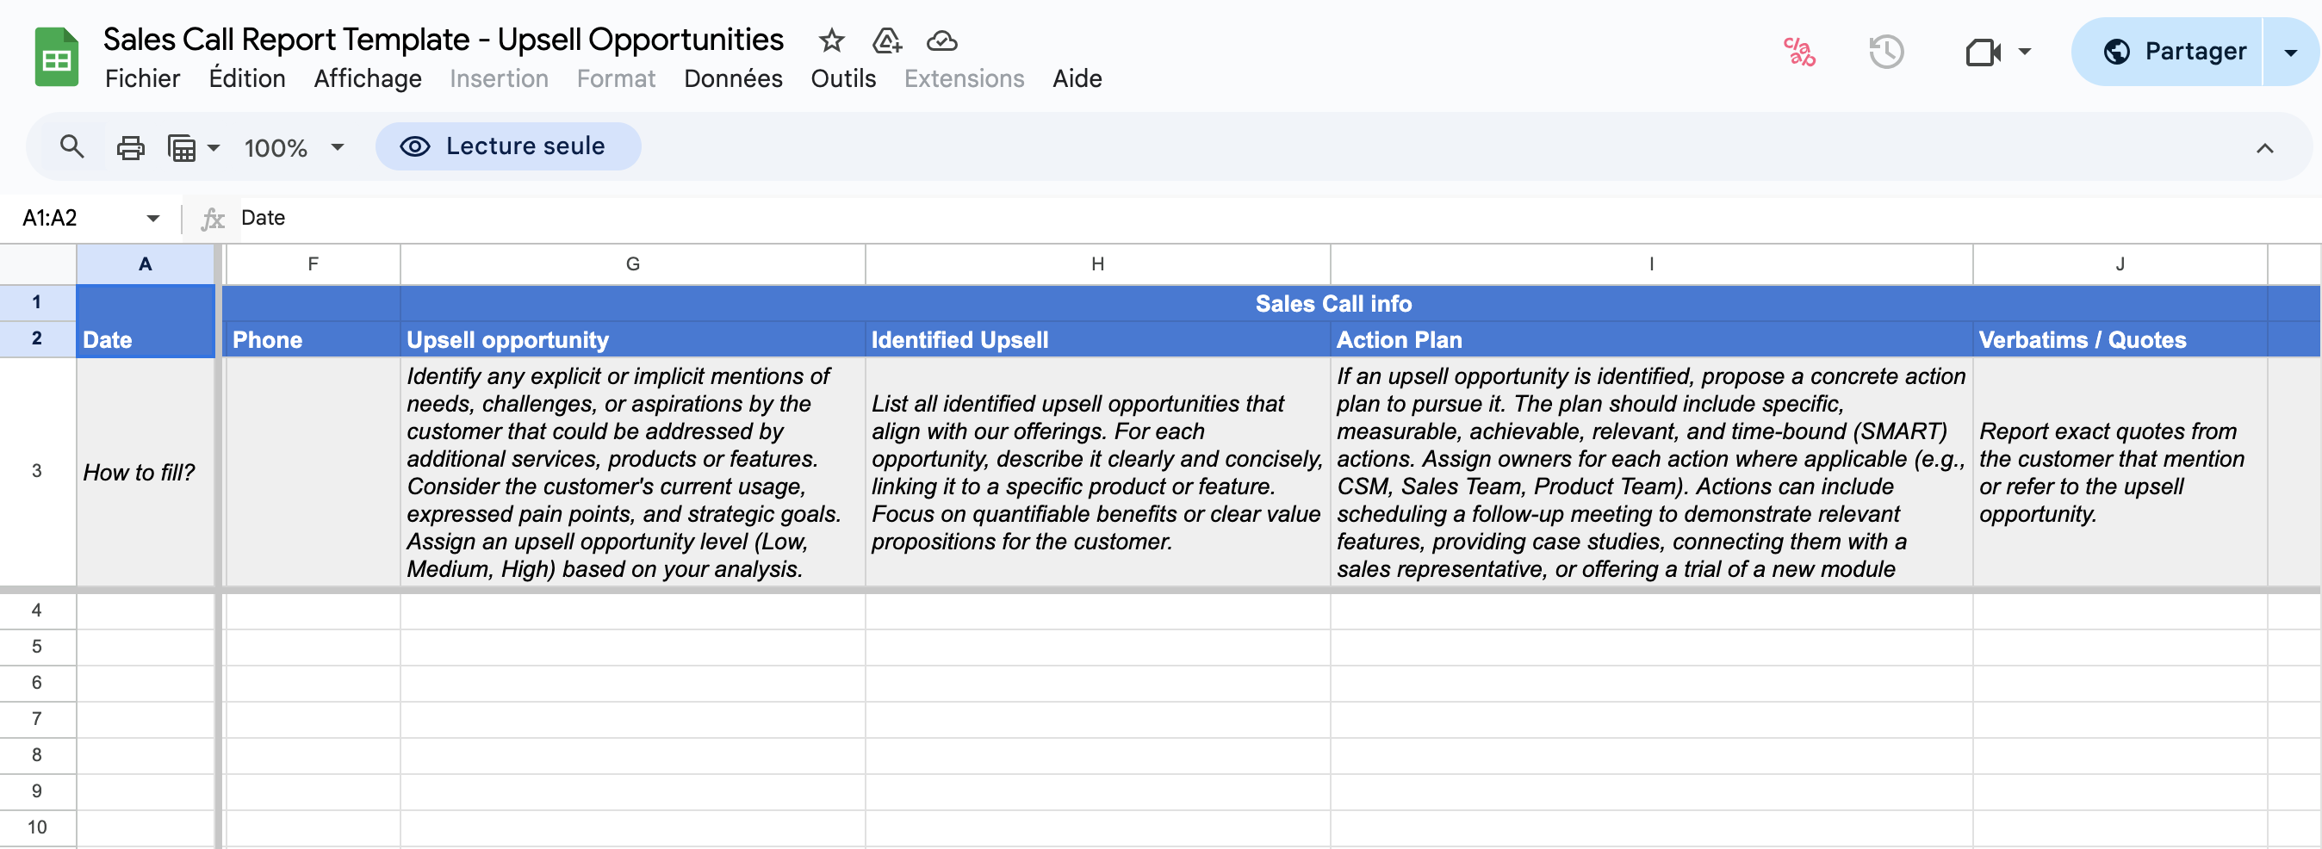This screenshot has height=849, width=2322.
Task: Click the search magnifier in the toolbar
Action: pyautogui.click(x=72, y=147)
